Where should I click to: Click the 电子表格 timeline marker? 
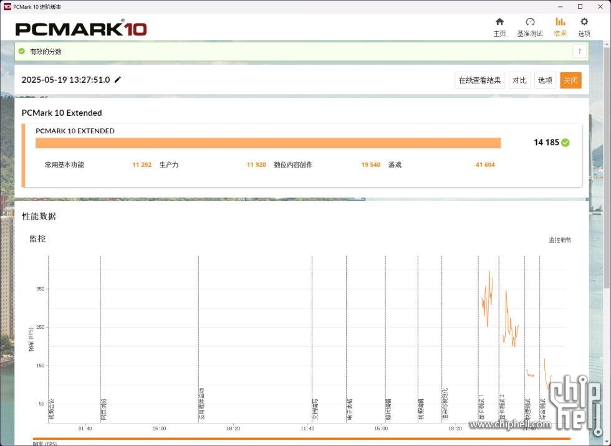point(350,409)
